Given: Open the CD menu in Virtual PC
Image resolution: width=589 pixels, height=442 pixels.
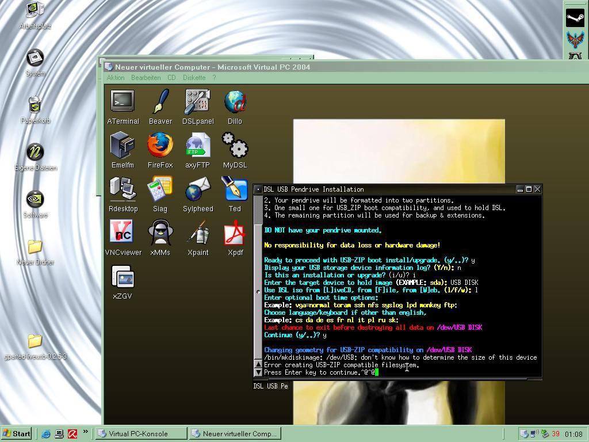Looking at the screenshot, I should coord(171,78).
